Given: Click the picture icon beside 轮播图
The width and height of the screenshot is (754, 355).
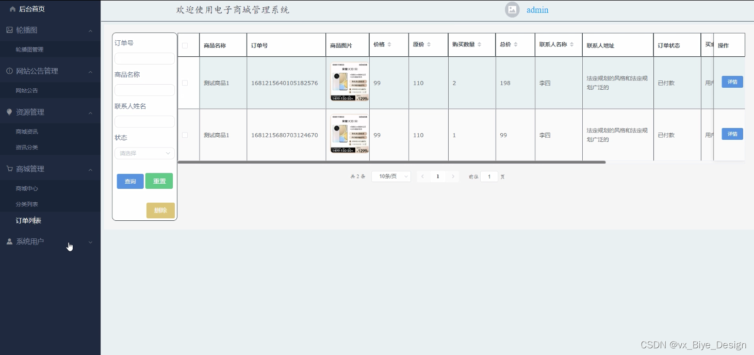Looking at the screenshot, I should tap(9, 30).
